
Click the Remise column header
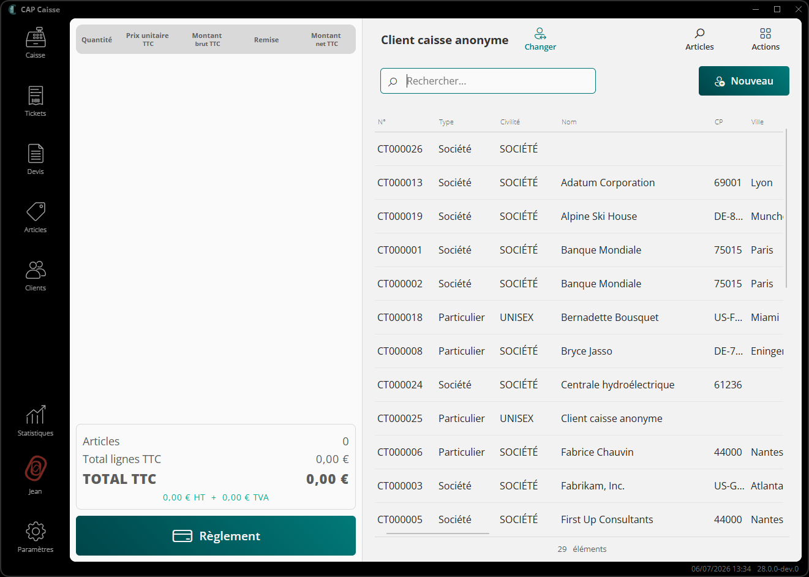pyautogui.click(x=266, y=40)
